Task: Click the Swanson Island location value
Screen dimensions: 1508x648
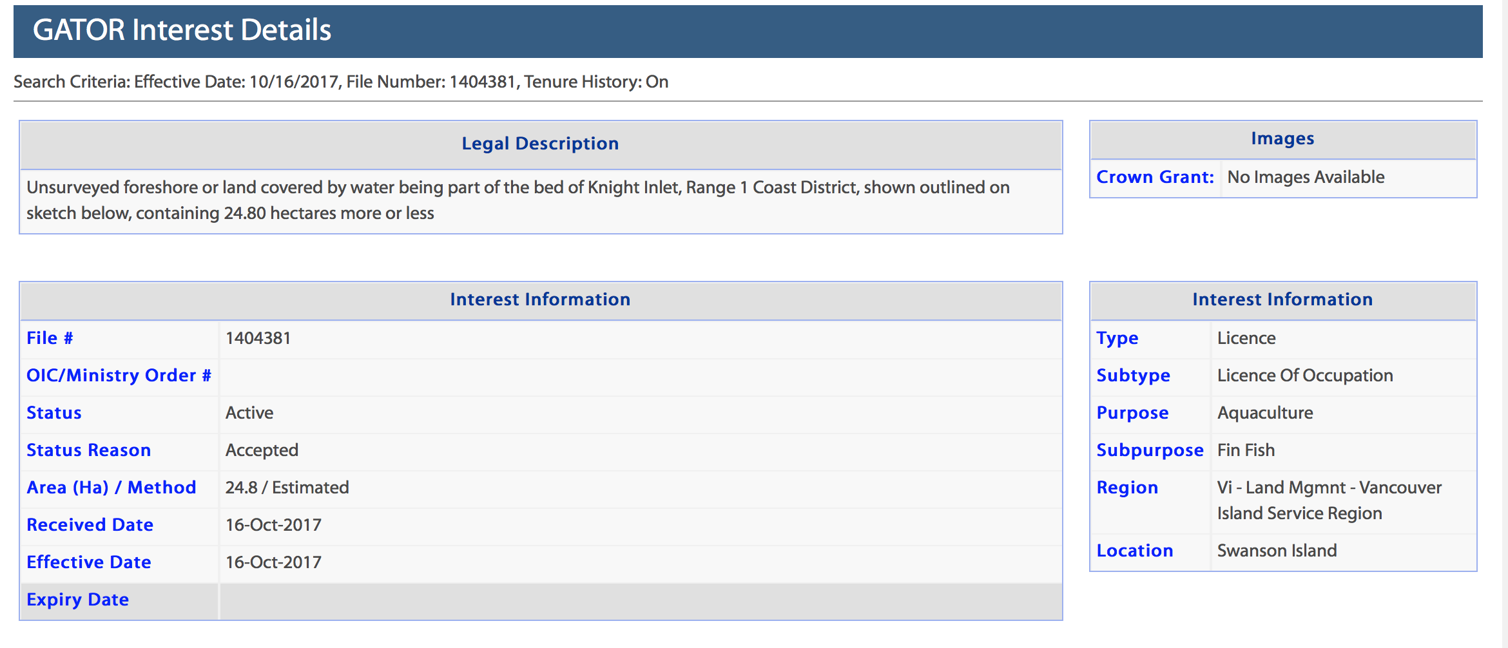Action: point(1277,551)
